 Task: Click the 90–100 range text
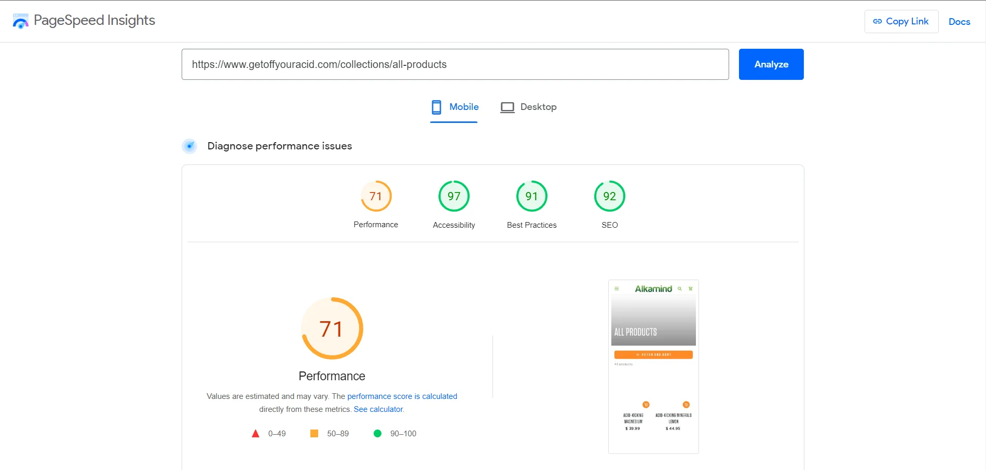[x=403, y=434]
